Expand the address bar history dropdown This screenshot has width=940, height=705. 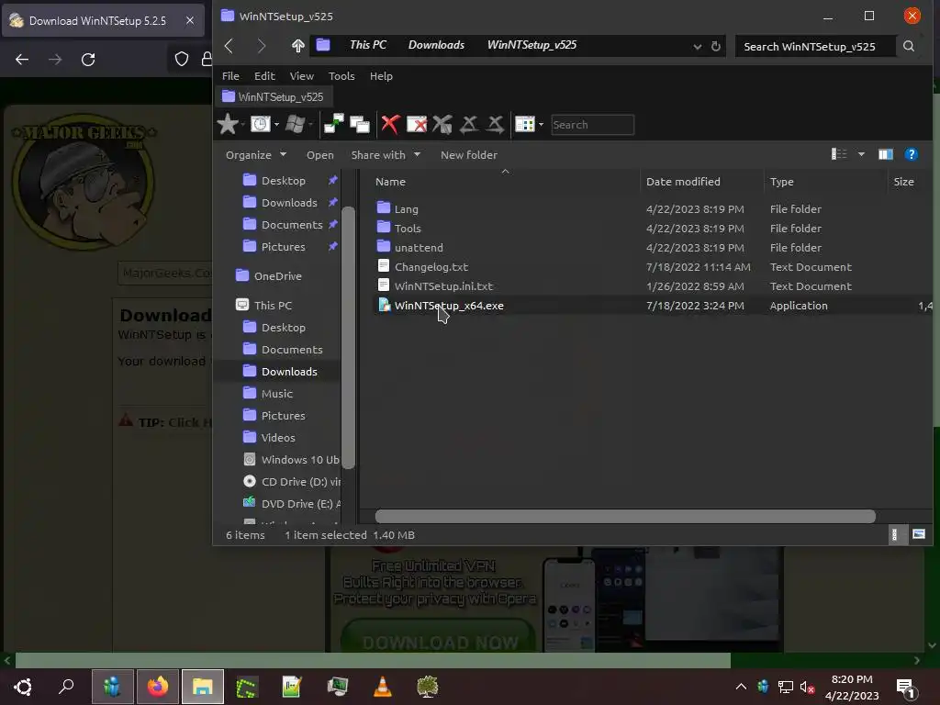click(698, 47)
